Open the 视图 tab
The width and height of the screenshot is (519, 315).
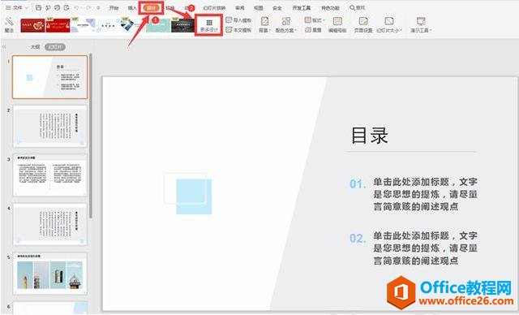258,7
